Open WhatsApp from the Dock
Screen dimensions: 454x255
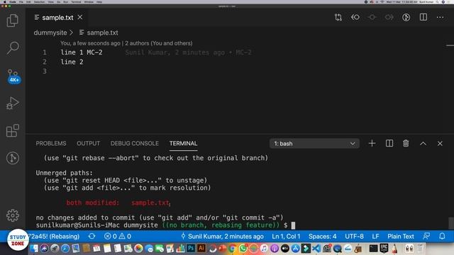coord(243,249)
